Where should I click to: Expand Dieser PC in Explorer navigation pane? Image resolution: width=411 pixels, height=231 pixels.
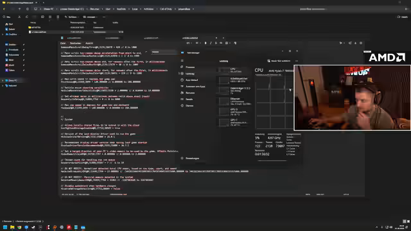(x=3, y=80)
